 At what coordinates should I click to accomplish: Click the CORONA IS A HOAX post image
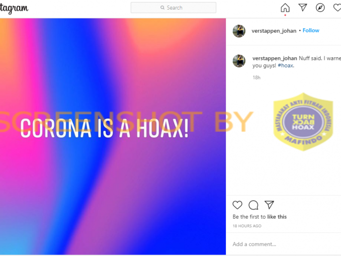click(113, 136)
